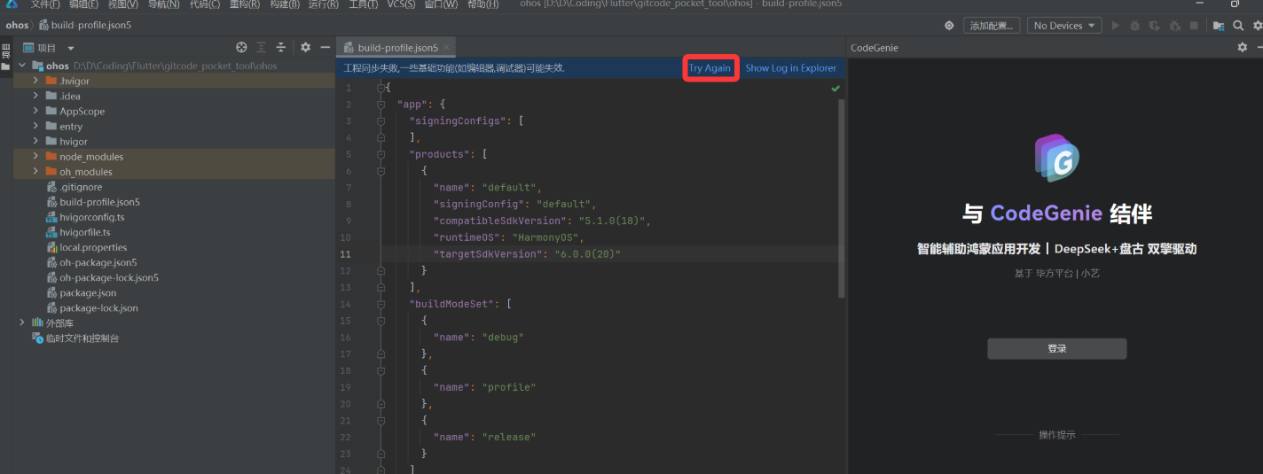1263x474 pixels.
Task: Expand the node_modules folder
Action: tap(35, 156)
